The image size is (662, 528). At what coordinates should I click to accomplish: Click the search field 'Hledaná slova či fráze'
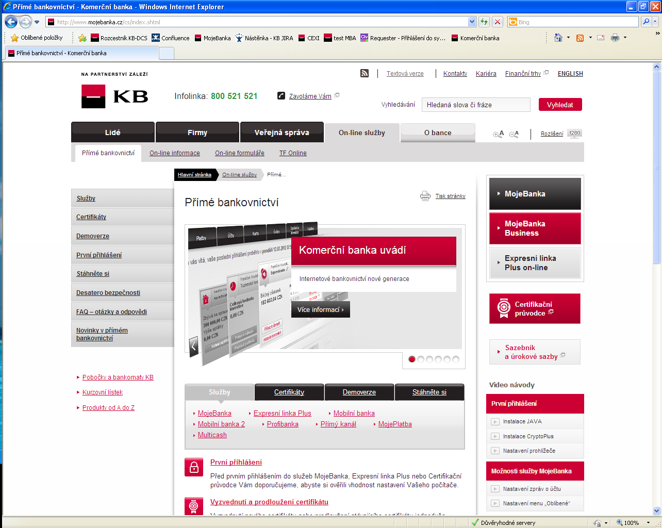coord(476,105)
